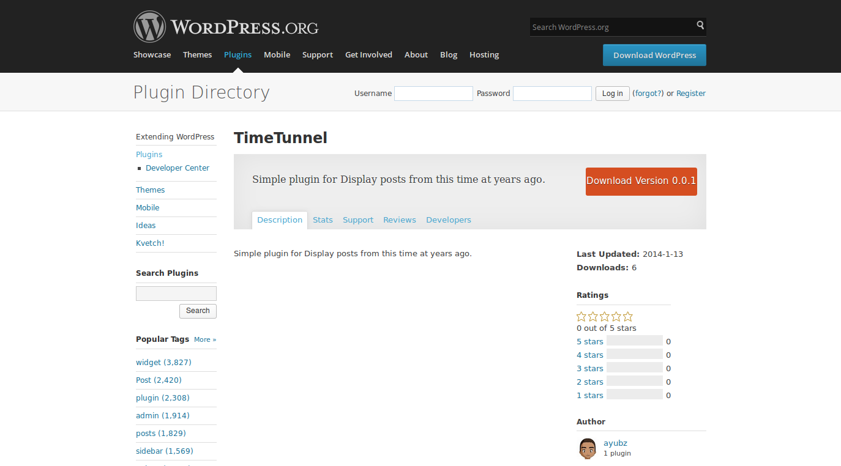
Task: Open the Kvetch! sidebar link
Action: pos(150,243)
